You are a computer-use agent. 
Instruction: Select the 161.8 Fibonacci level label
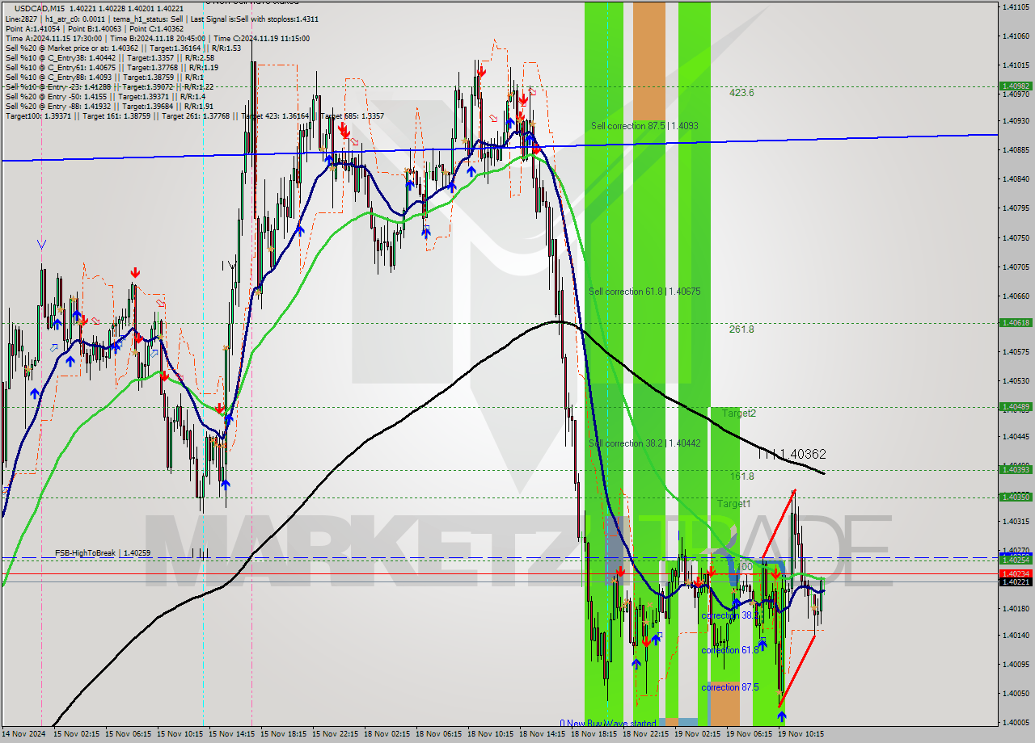pyautogui.click(x=741, y=476)
